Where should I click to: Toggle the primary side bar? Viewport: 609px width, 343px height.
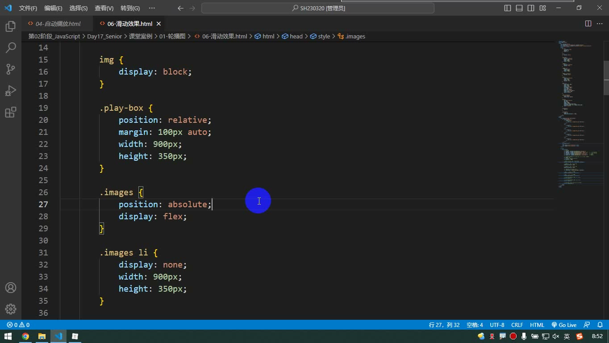coord(508,8)
